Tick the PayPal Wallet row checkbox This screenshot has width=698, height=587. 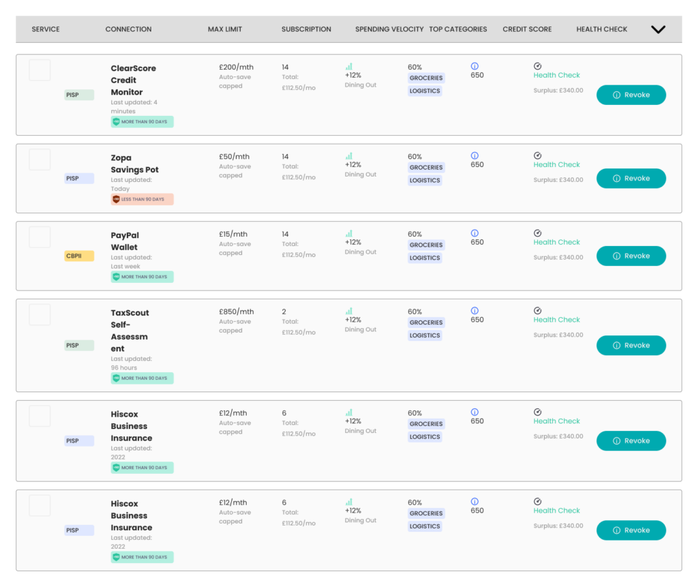click(x=40, y=237)
